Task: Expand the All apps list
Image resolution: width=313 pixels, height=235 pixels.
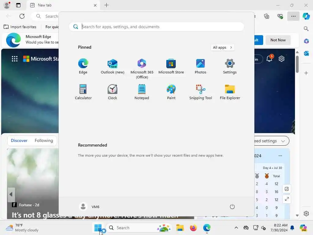Action: pos(223,47)
